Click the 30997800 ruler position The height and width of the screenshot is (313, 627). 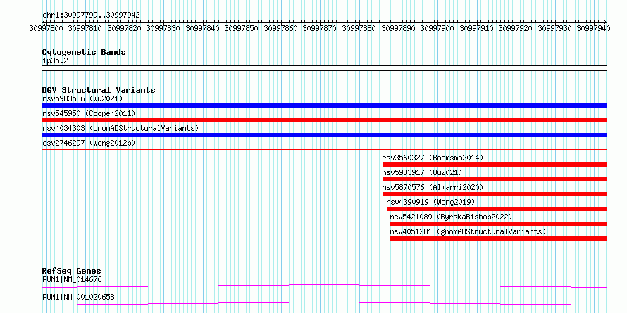(46, 28)
